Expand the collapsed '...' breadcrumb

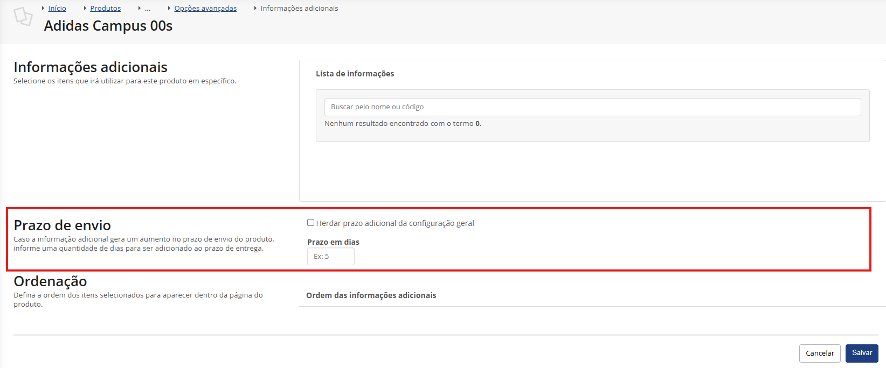pyautogui.click(x=148, y=9)
